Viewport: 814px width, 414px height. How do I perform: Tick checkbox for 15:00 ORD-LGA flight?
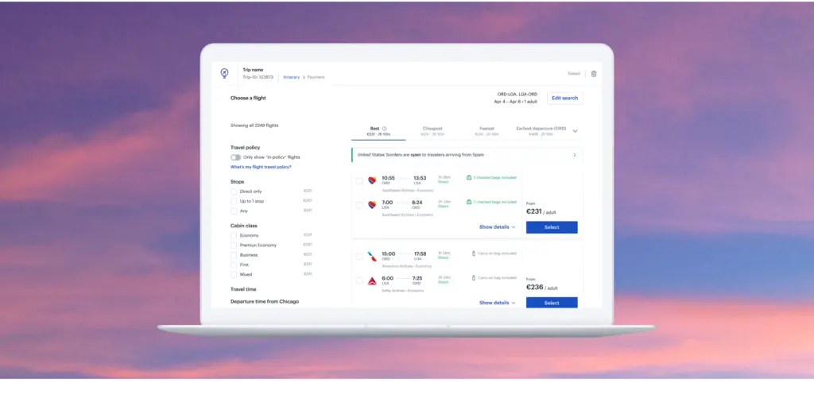pos(359,257)
